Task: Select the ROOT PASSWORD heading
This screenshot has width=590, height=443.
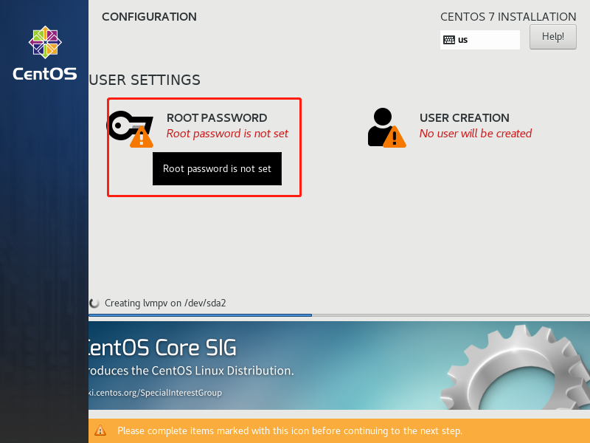Action: (x=217, y=118)
